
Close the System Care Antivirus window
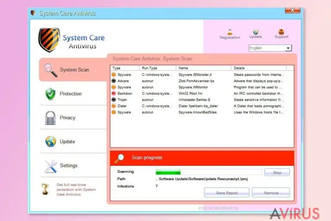292,10
